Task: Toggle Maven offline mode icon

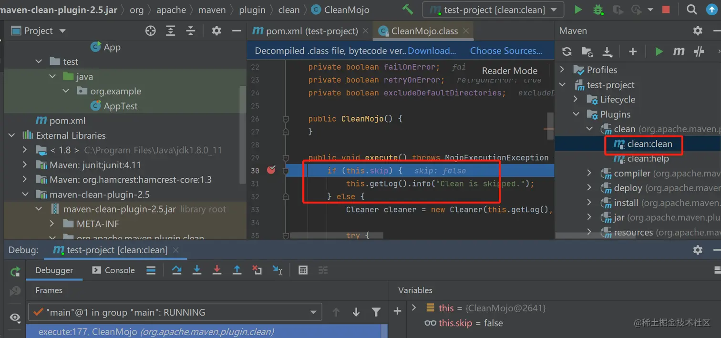Action: click(699, 51)
